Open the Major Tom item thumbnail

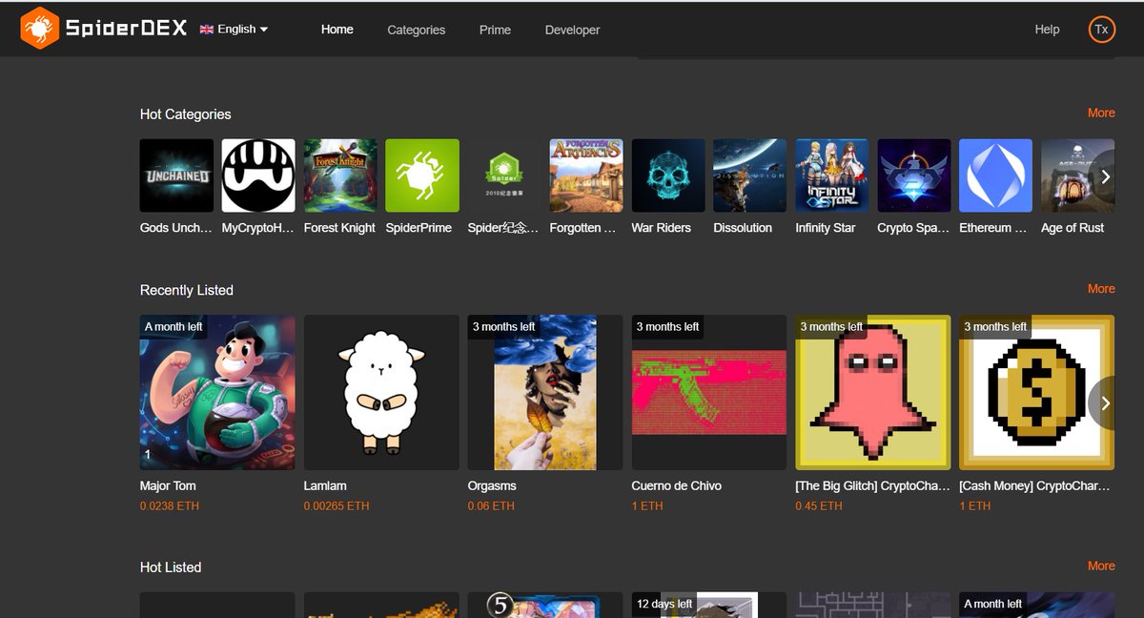coord(217,392)
